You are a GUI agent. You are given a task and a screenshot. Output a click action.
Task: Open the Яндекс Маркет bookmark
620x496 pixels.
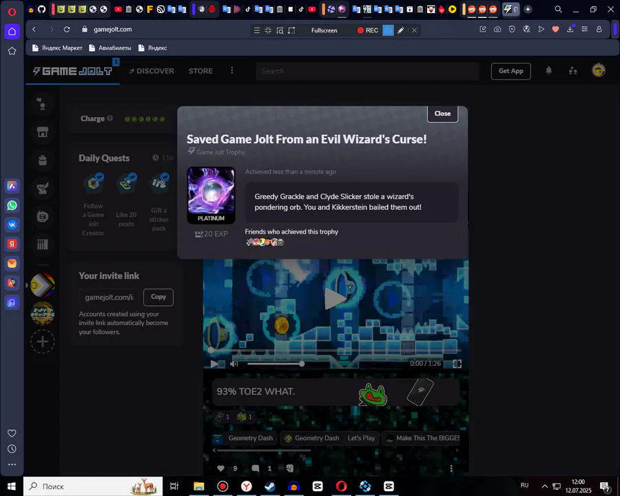pos(57,48)
